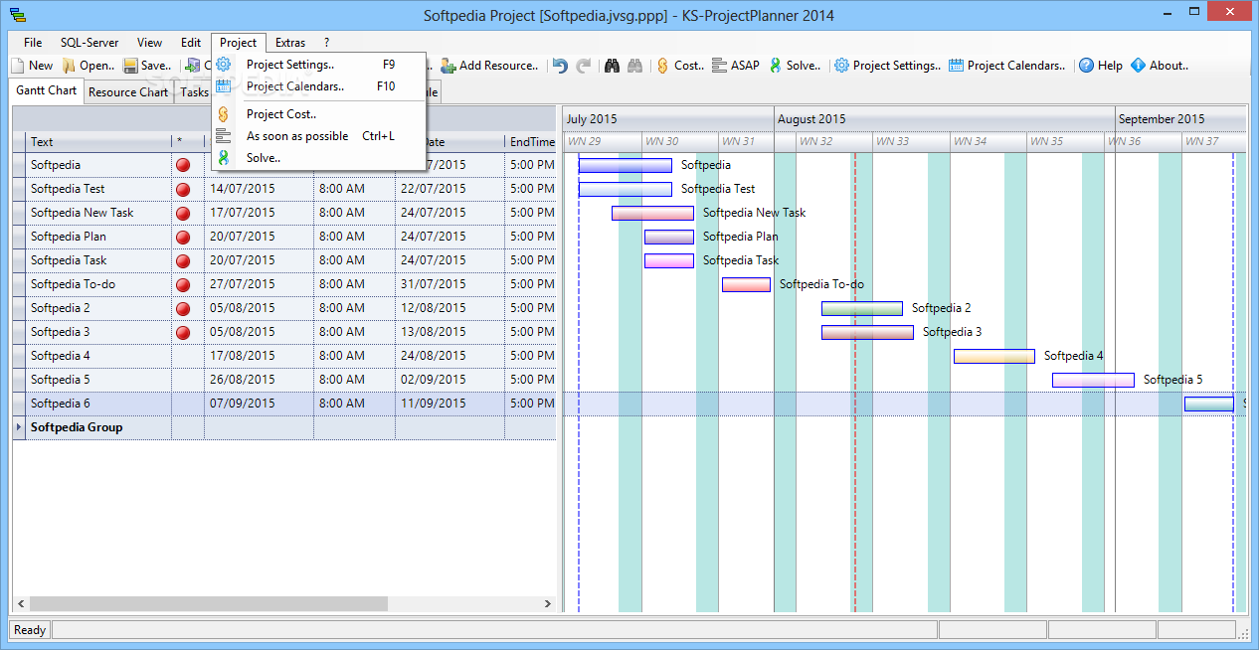Click the red status ball for Softpedia To-do

pos(183,284)
